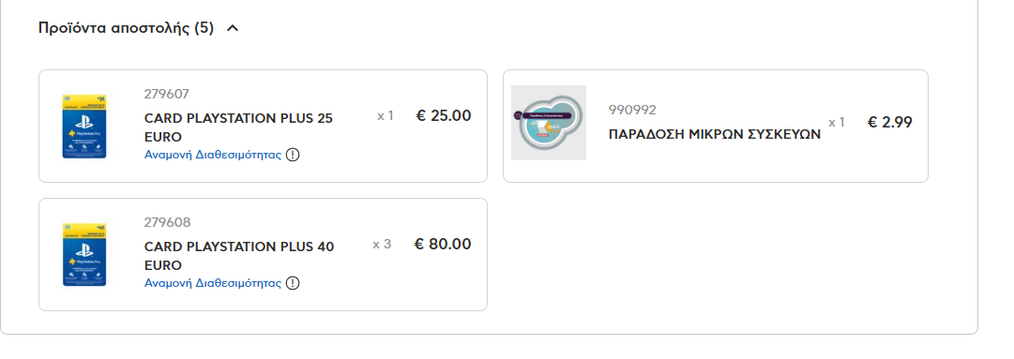
Task: Open CARD PLAYSTATION PLUS 40 EURO title
Action: pyautogui.click(x=239, y=256)
